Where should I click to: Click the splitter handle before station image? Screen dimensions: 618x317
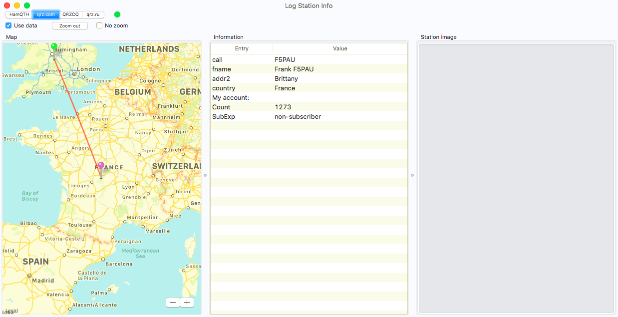412,175
